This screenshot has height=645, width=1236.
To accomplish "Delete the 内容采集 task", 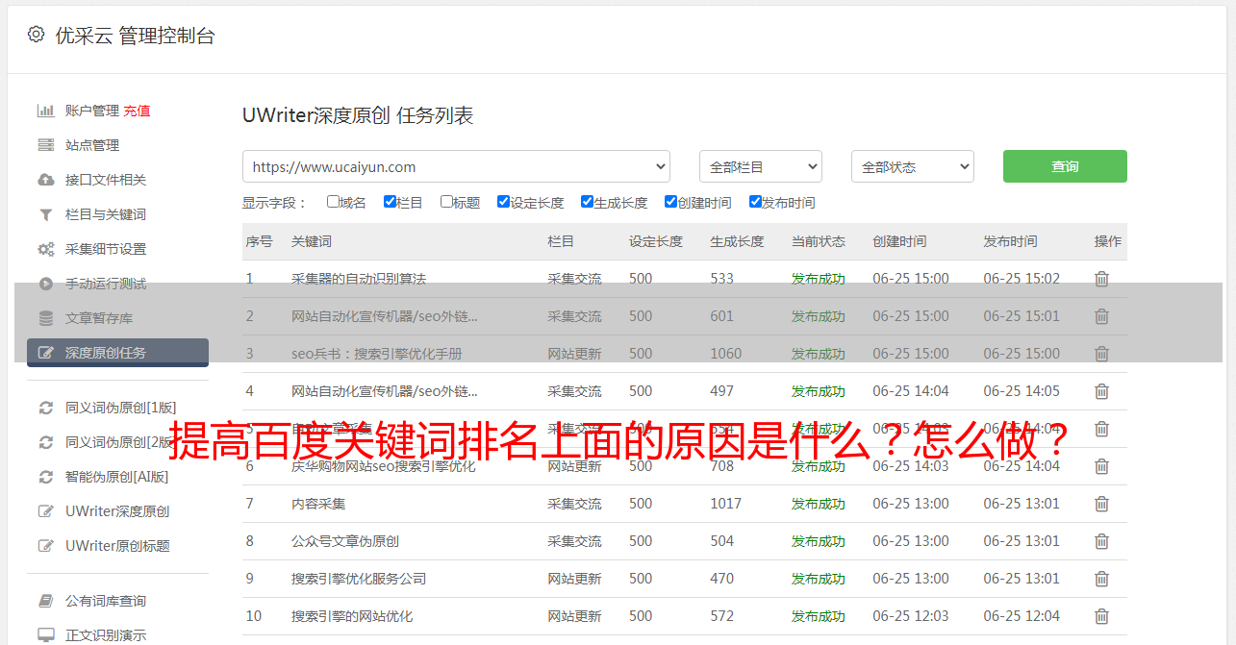I will [x=1101, y=504].
